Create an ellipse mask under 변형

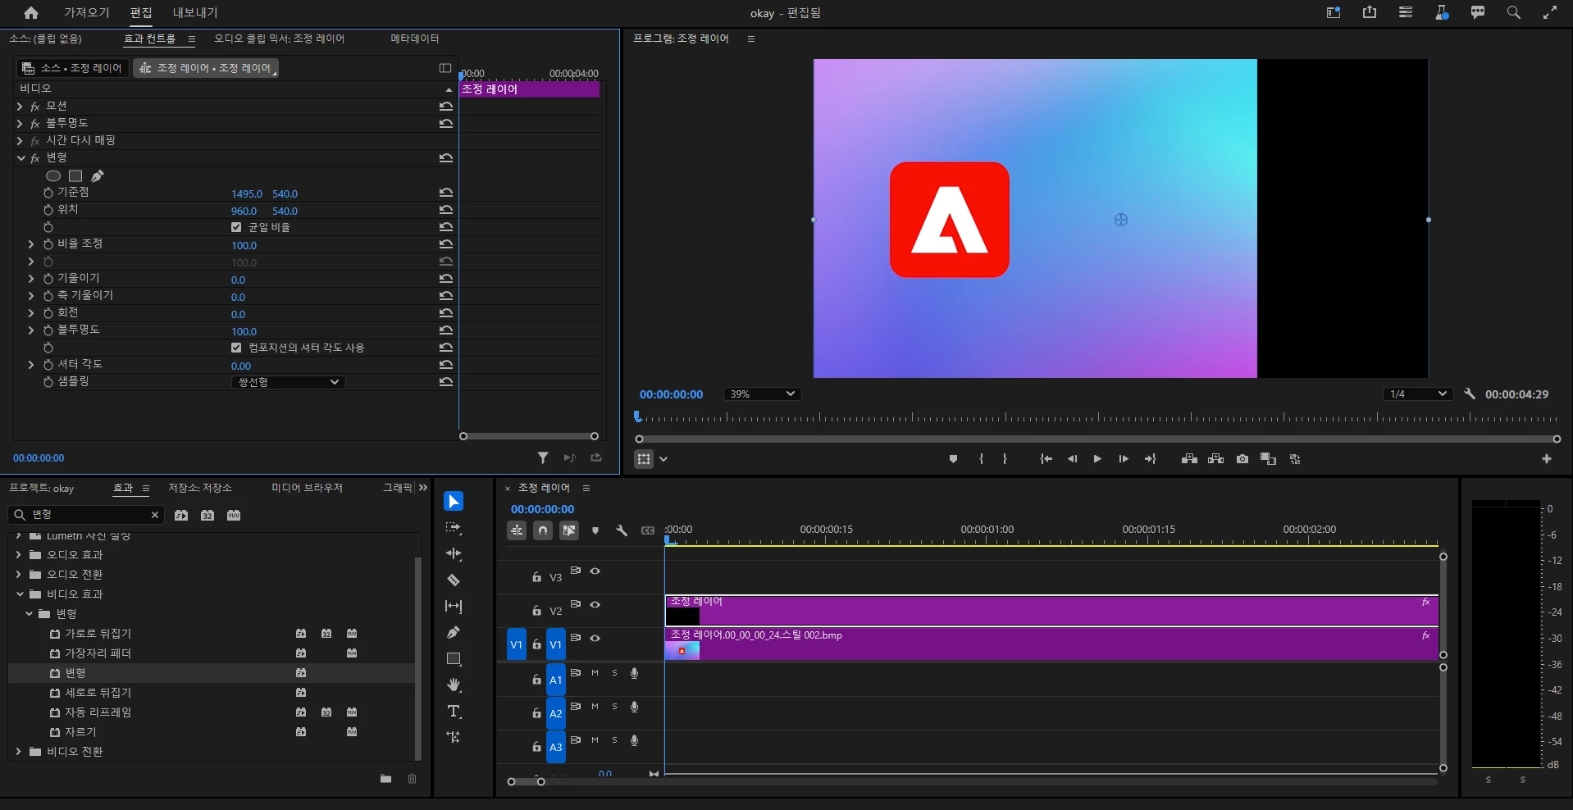[53, 175]
